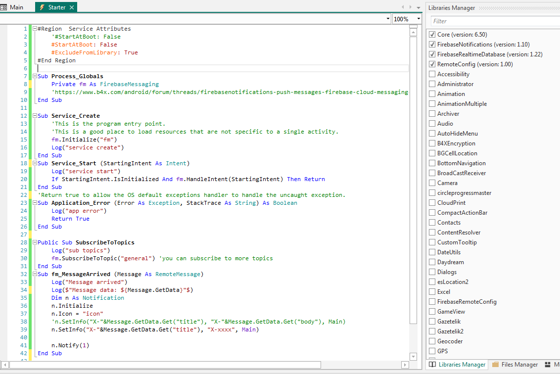The height and width of the screenshot is (374, 560).
Task: Click the editor's scroll up arrow
Action: click(x=414, y=32)
